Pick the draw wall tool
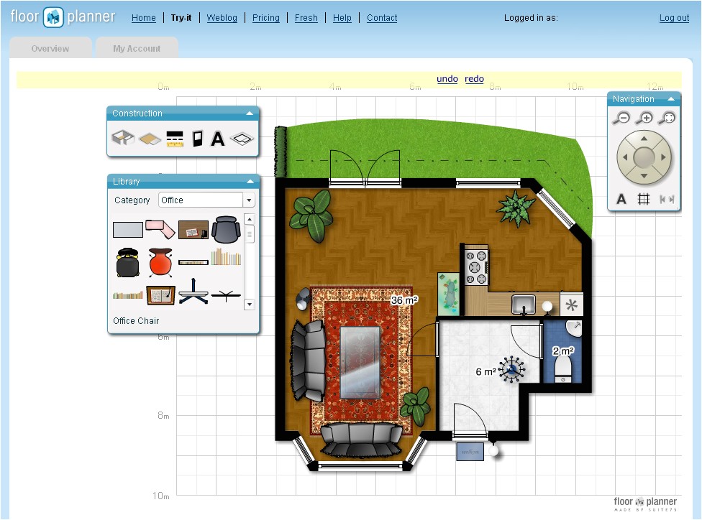The image size is (702, 520). pos(174,138)
